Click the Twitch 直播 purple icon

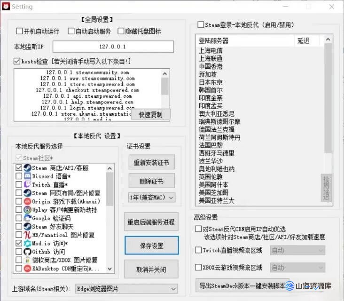tap(27, 185)
